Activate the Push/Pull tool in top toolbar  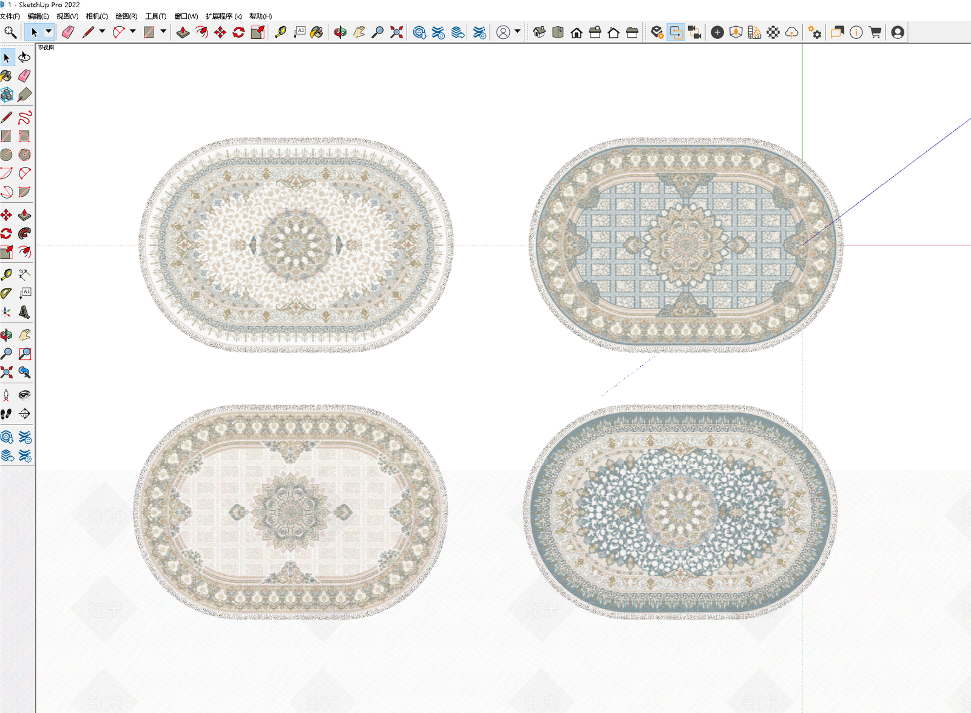click(183, 32)
